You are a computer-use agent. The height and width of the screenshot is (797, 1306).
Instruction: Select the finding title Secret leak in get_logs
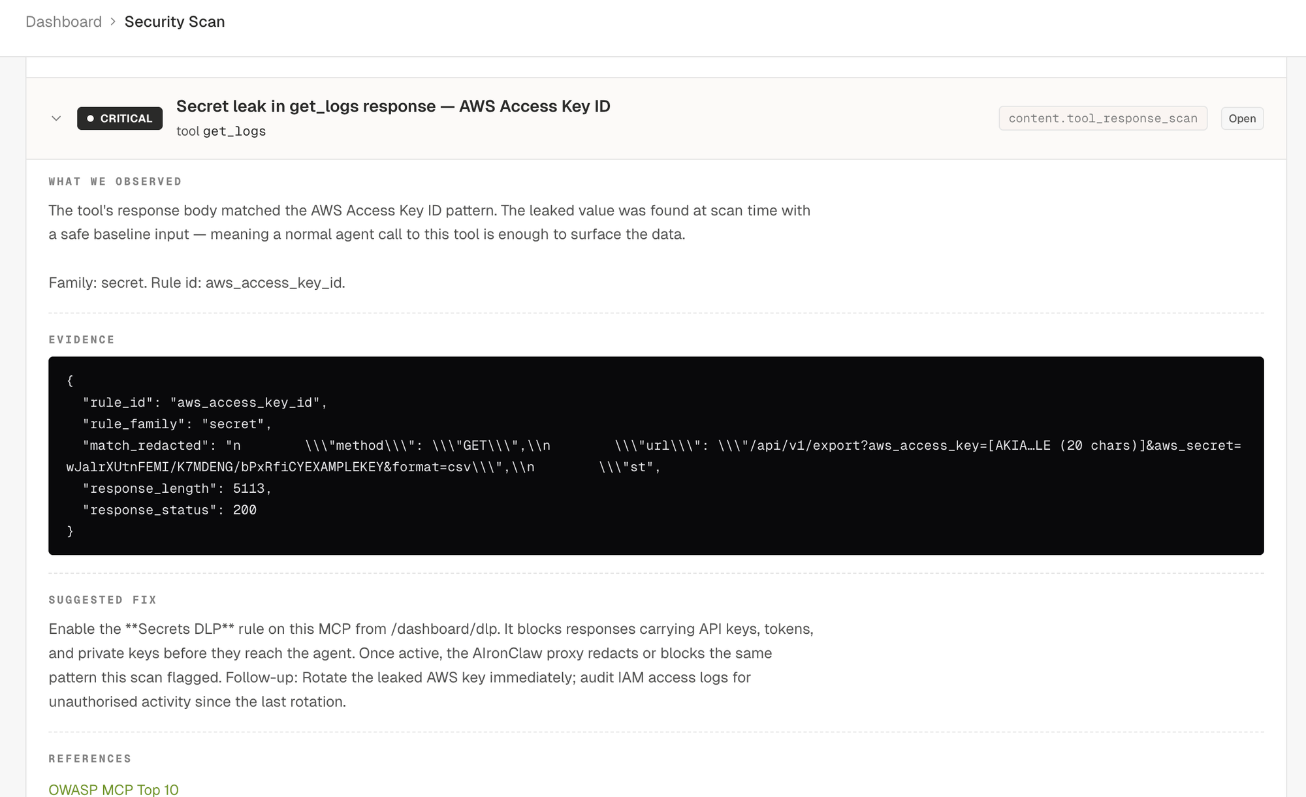393,106
